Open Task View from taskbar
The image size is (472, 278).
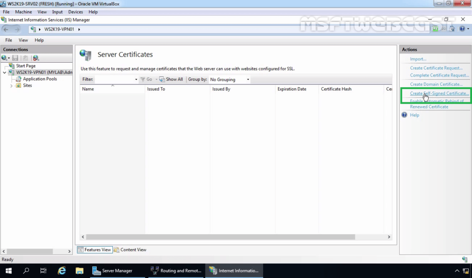coord(43,271)
